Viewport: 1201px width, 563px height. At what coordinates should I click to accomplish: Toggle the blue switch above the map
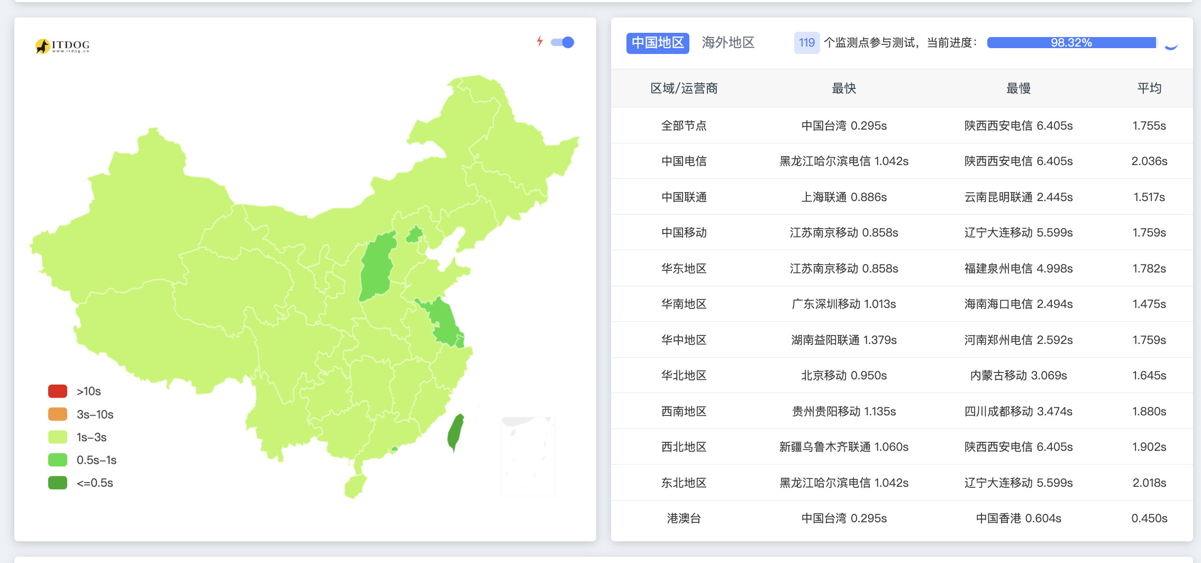562,42
